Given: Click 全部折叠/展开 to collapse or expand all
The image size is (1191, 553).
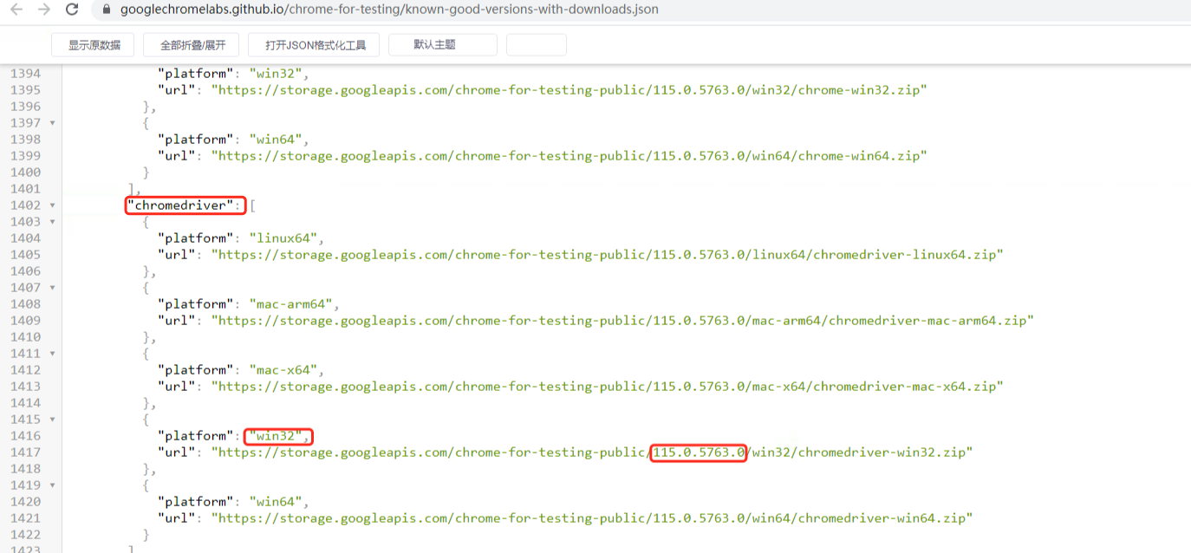Looking at the screenshot, I should (x=191, y=44).
